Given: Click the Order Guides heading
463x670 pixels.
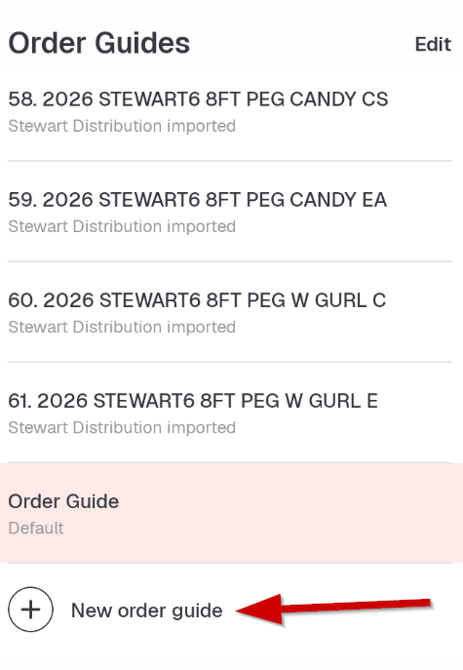Looking at the screenshot, I should pyautogui.click(x=99, y=43).
